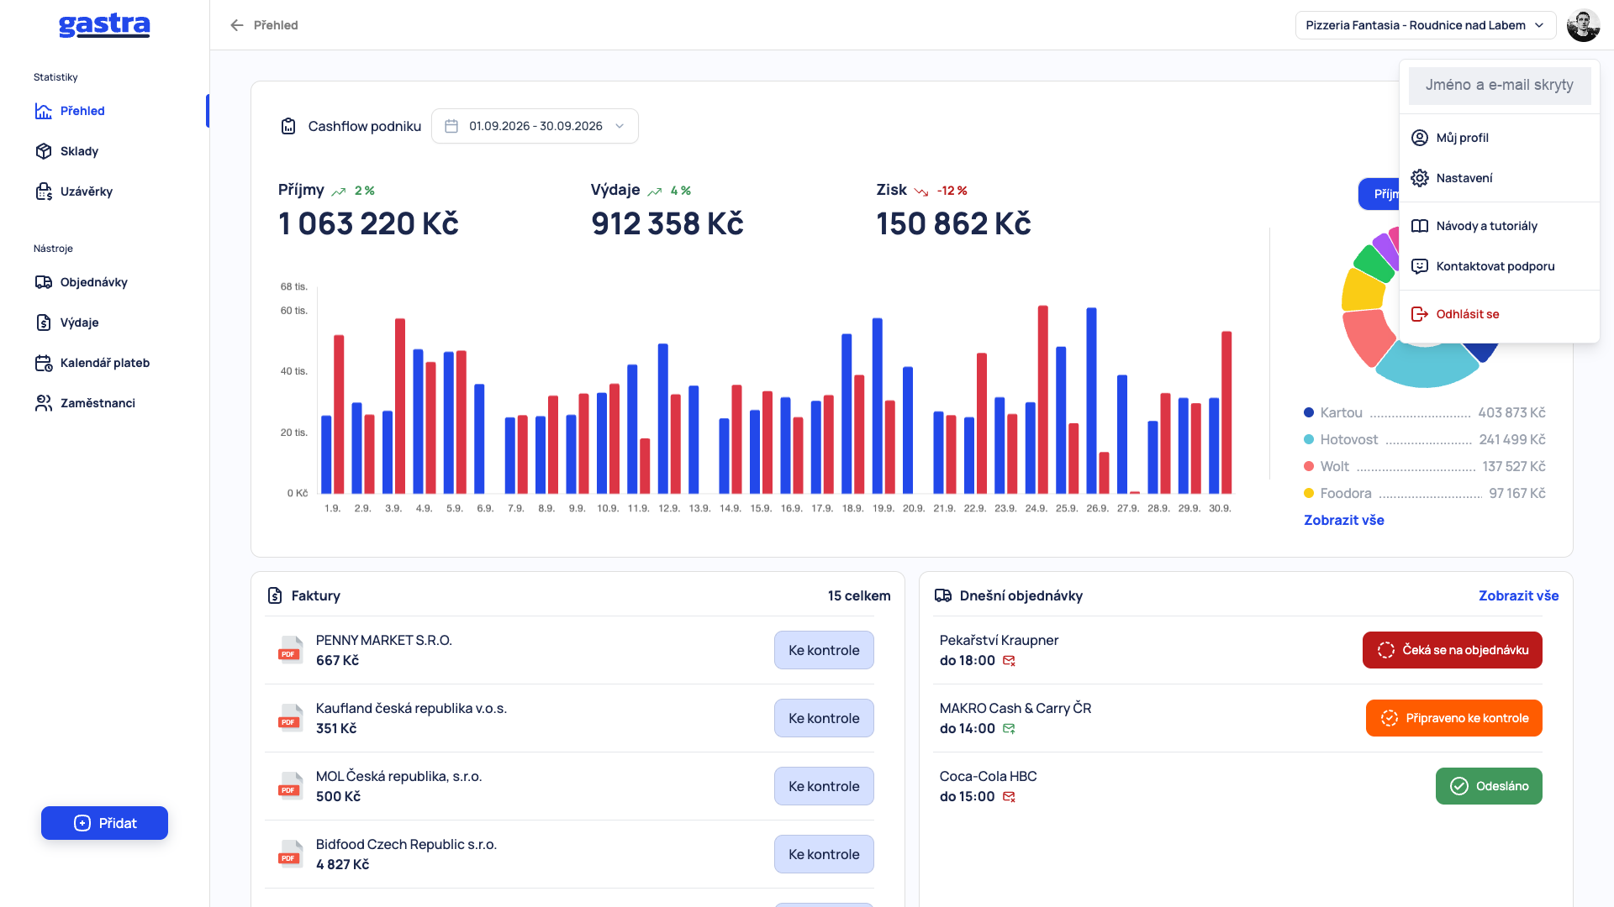Image resolution: width=1614 pixels, height=907 pixels.
Task: Click the Dnešní objednávky truck icon
Action: pyautogui.click(x=943, y=595)
